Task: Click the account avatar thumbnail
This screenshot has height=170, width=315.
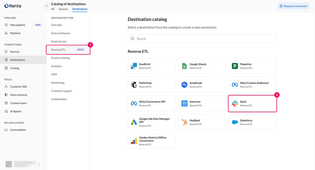Action: (x=9, y=164)
